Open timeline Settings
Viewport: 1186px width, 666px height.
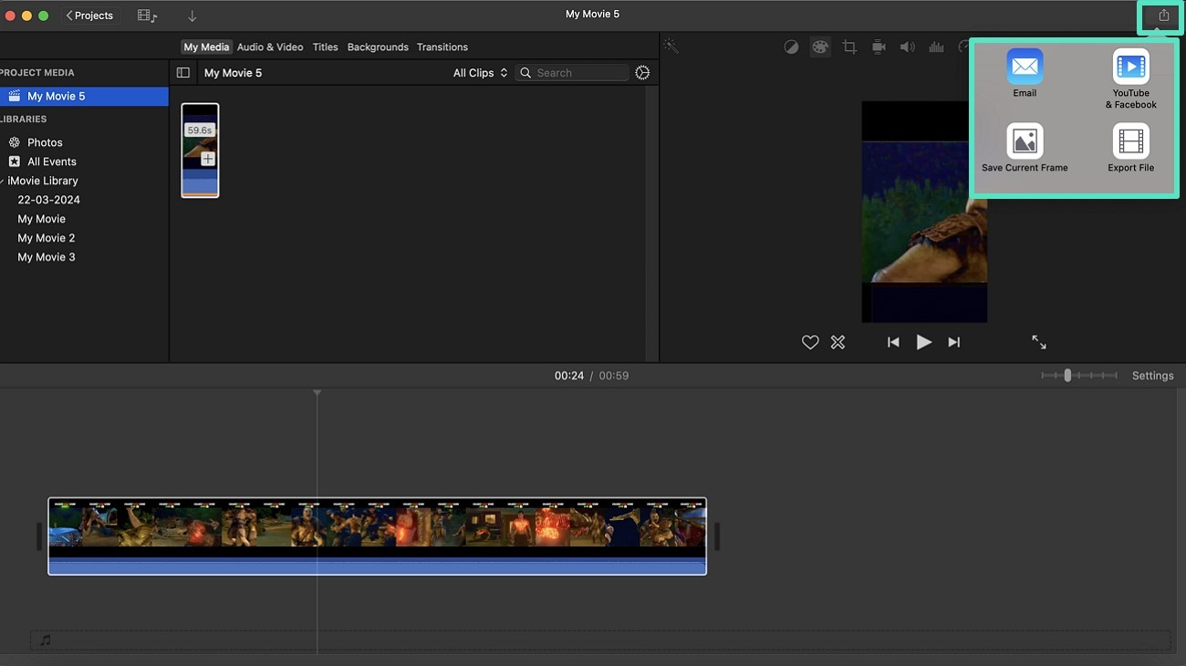(1152, 376)
